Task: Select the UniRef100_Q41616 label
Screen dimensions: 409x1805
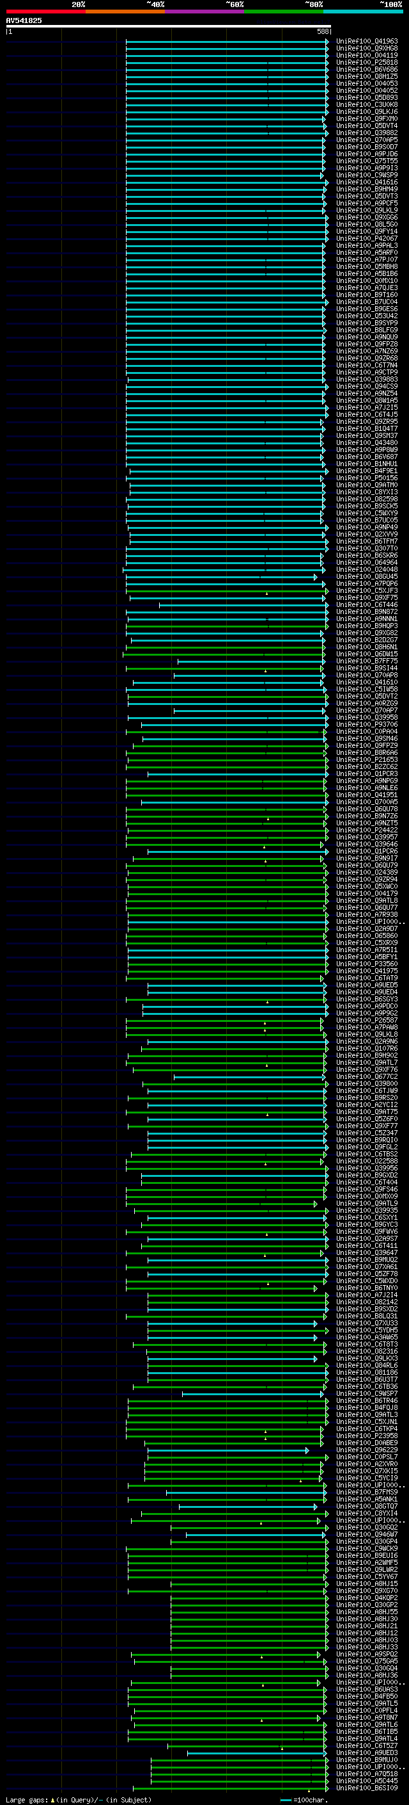Action: [x=366, y=182]
